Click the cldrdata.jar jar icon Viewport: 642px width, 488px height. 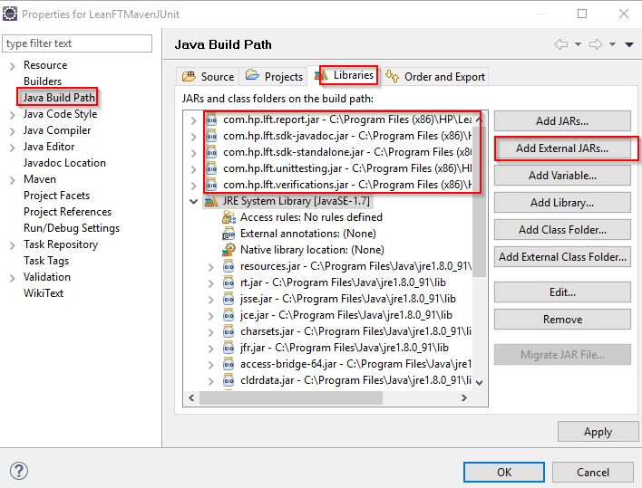[x=229, y=380]
